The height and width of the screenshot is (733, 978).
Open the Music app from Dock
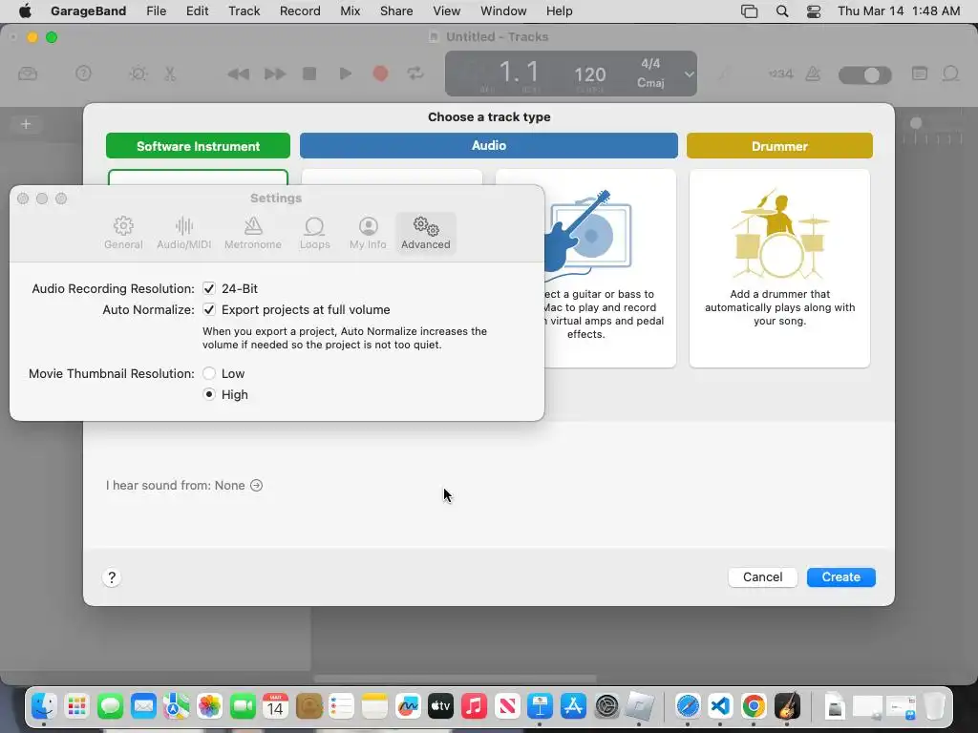pyautogui.click(x=474, y=706)
